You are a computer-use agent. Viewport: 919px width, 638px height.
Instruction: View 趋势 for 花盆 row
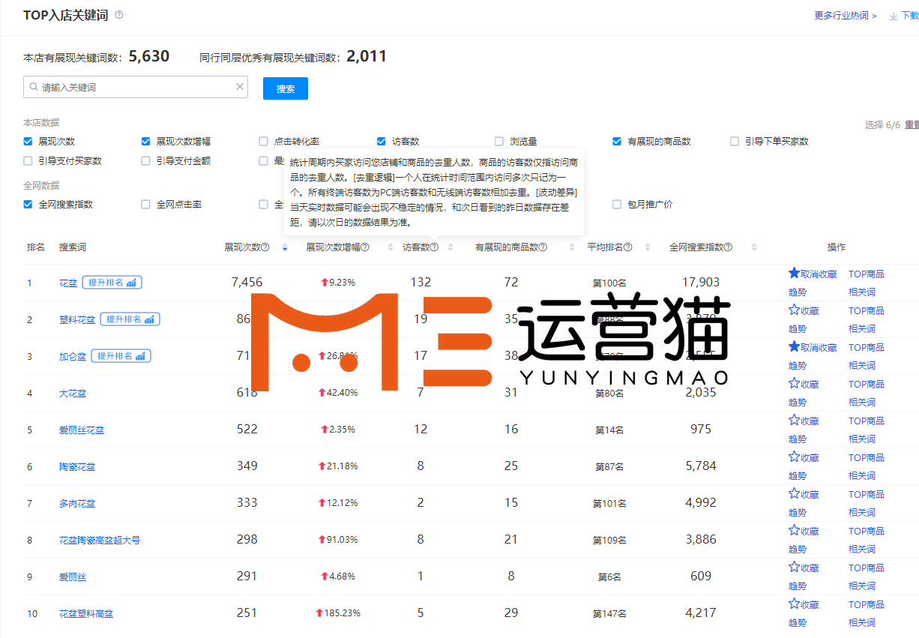coord(798,292)
